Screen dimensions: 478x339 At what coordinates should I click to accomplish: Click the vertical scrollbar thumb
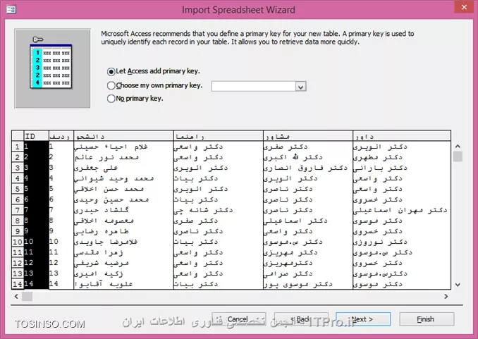click(x=458, y=156)
